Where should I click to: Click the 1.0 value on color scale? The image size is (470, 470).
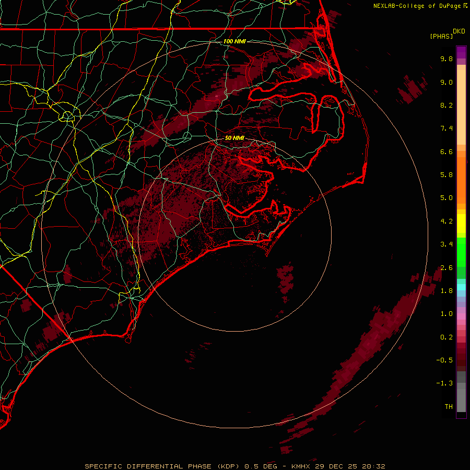tap(446, 314)
